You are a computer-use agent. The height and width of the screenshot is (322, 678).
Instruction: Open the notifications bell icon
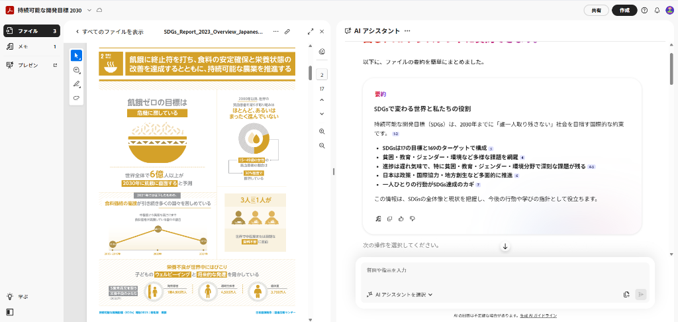[x=657, y=11]
